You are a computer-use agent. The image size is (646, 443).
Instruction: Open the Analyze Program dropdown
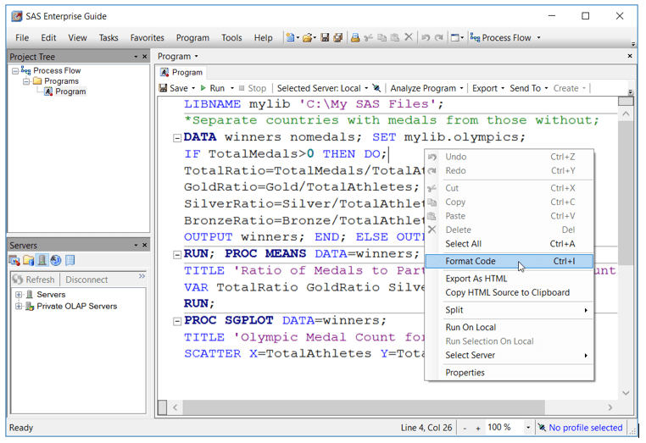pos(426,88)
